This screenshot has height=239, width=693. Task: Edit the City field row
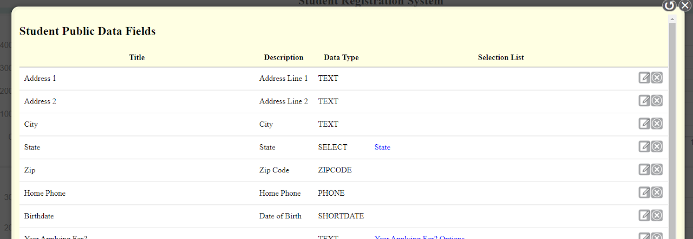(x=644, y=124)
